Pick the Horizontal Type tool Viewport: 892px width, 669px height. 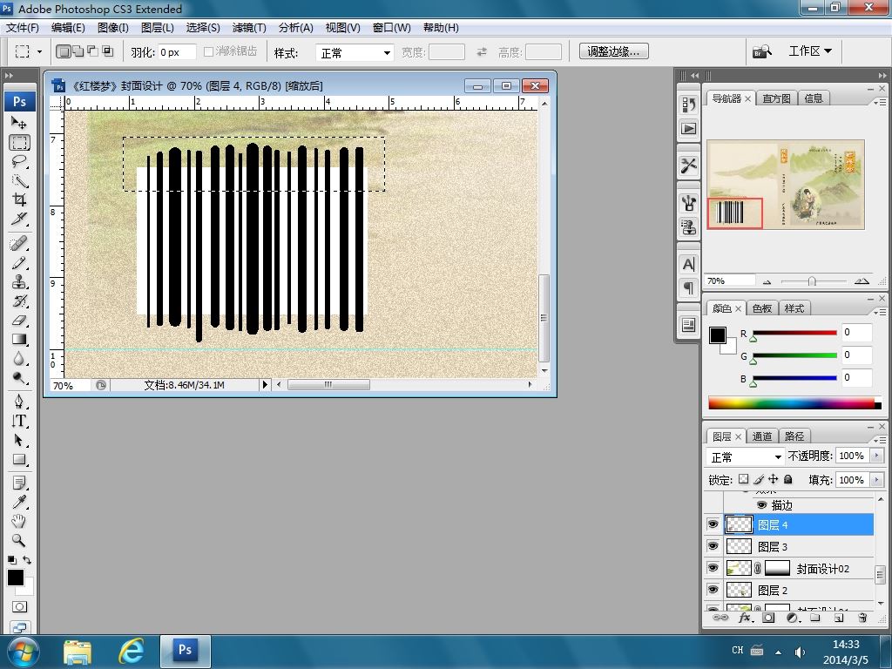(19, 421)
